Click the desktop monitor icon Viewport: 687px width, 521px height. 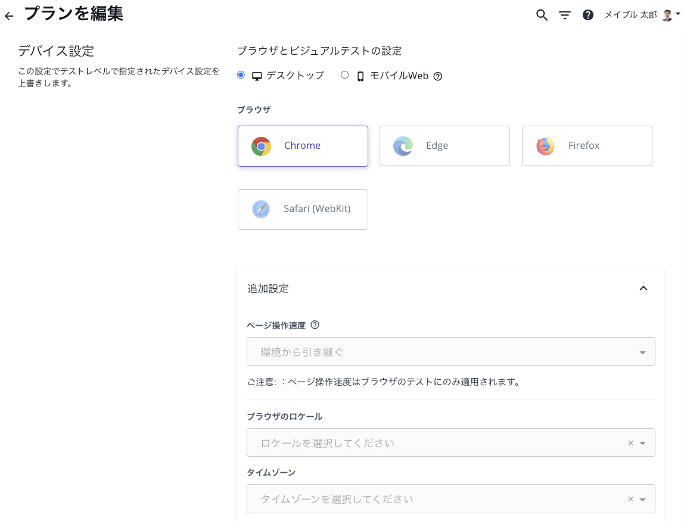[257, 76]
